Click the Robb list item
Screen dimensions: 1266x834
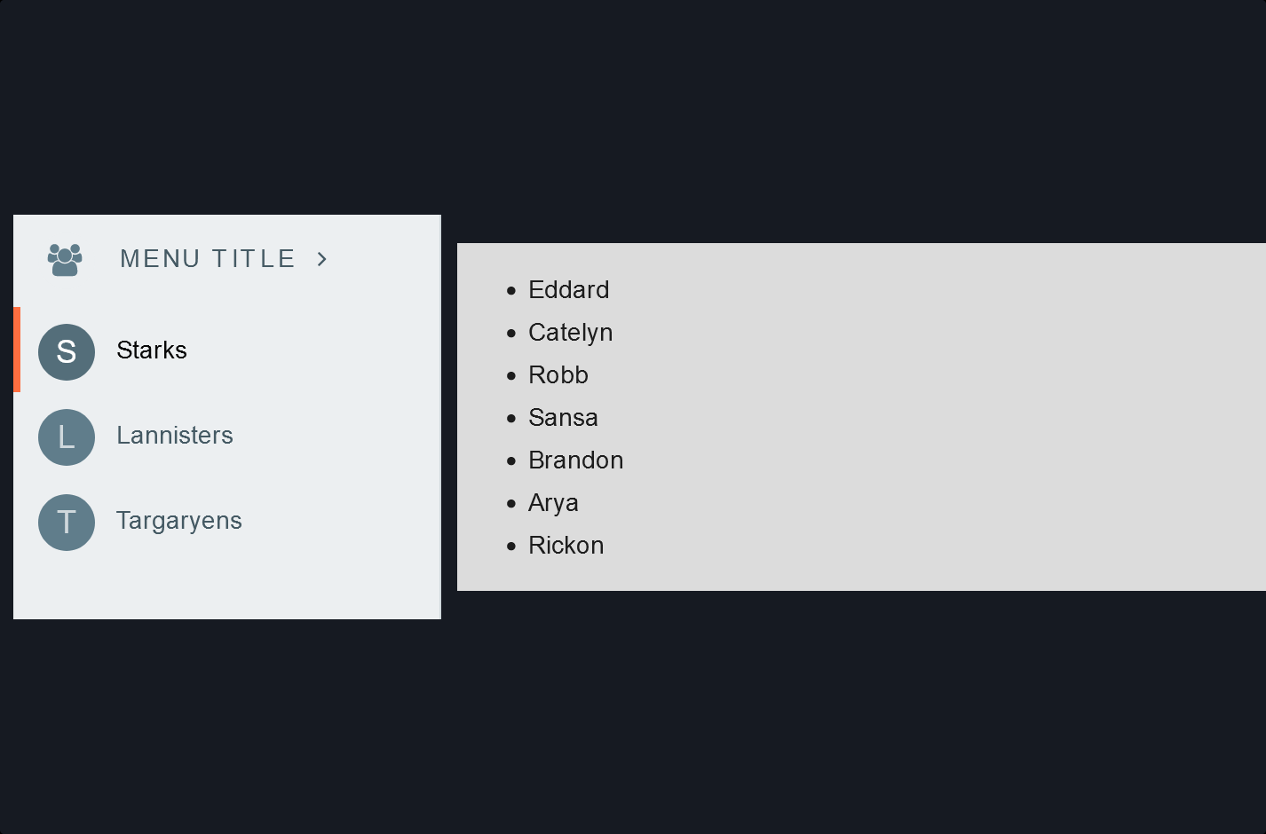pyautogui.click(x=558, y=375)
